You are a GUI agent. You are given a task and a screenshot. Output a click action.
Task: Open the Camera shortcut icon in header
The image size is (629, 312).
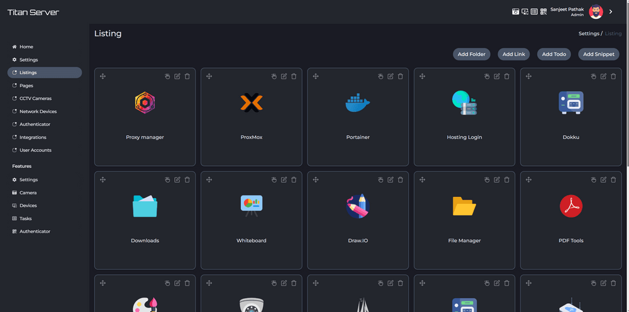click(x=516, y=11)
